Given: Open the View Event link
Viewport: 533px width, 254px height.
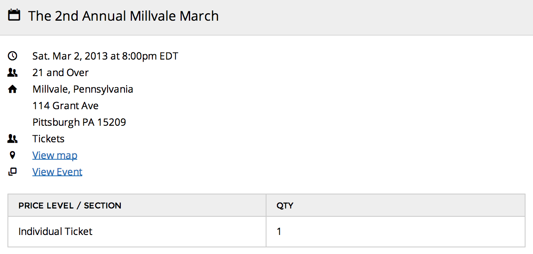Looking at the screenshot, I should click(x=57, y=172).
